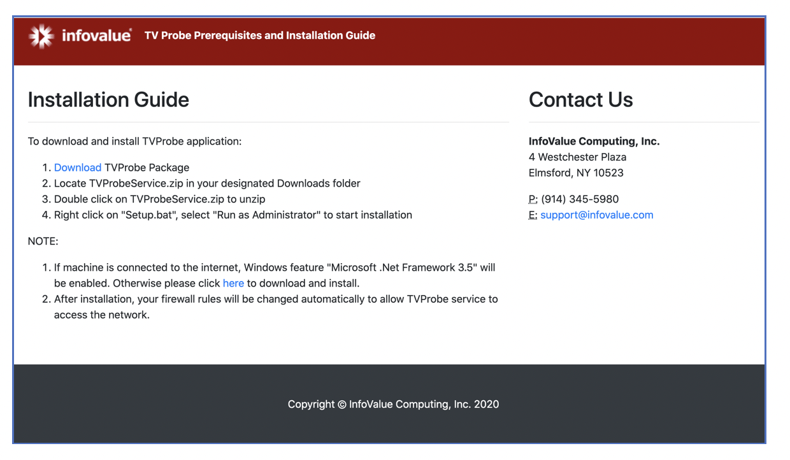Click the Contact Us heading

click(x=581, y=100)
